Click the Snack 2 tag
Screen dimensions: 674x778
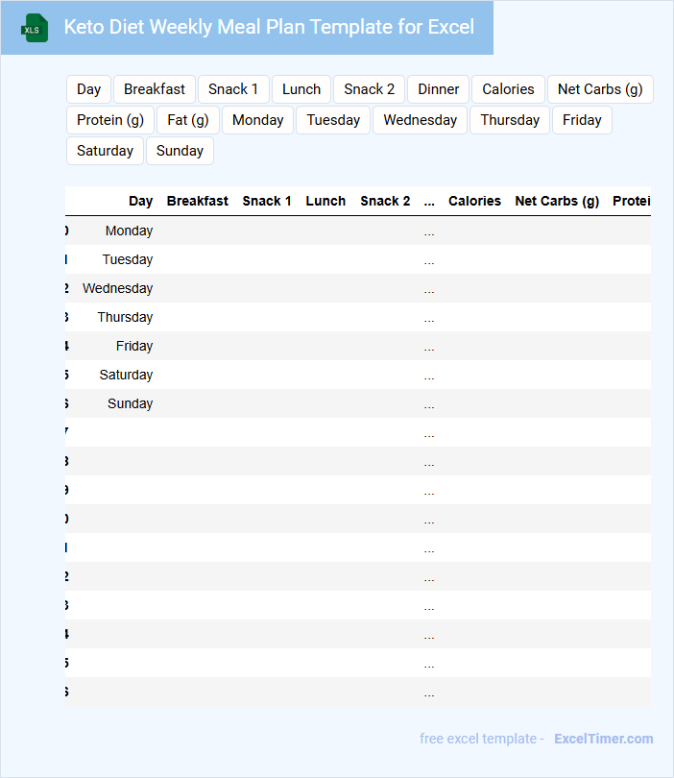369,89
